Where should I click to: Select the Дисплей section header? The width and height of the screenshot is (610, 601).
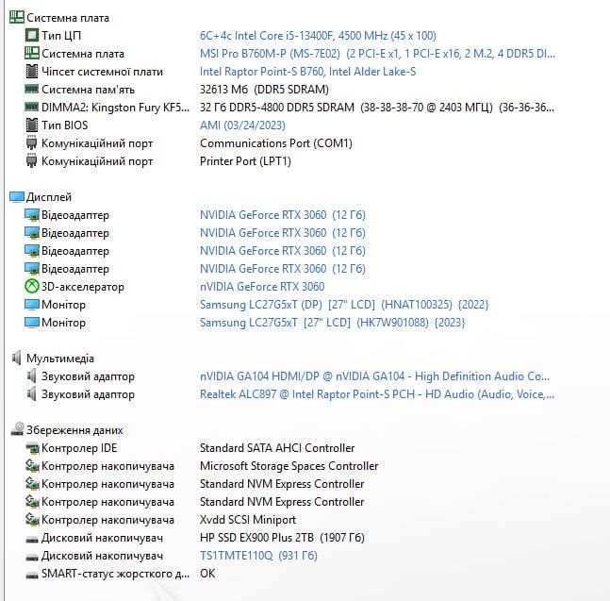click(x=49, y=197)
